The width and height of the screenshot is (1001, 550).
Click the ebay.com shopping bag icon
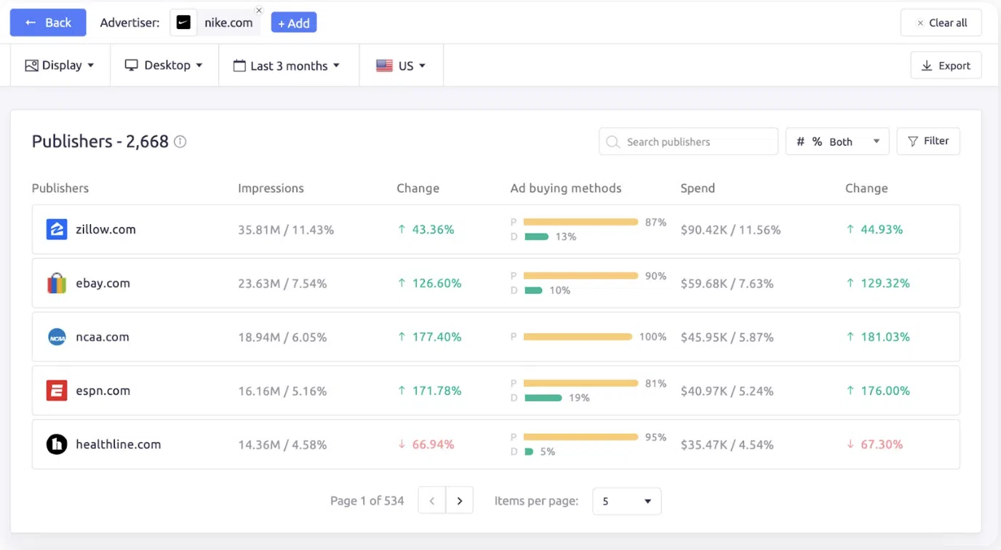pyautogui.click(x=57, y=283)
